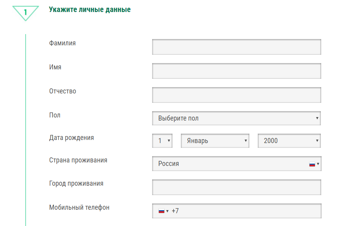This screenshot has width=339, height=226.
Task: Open the birth month dropdown showing Январь
Action: (215, 141)
